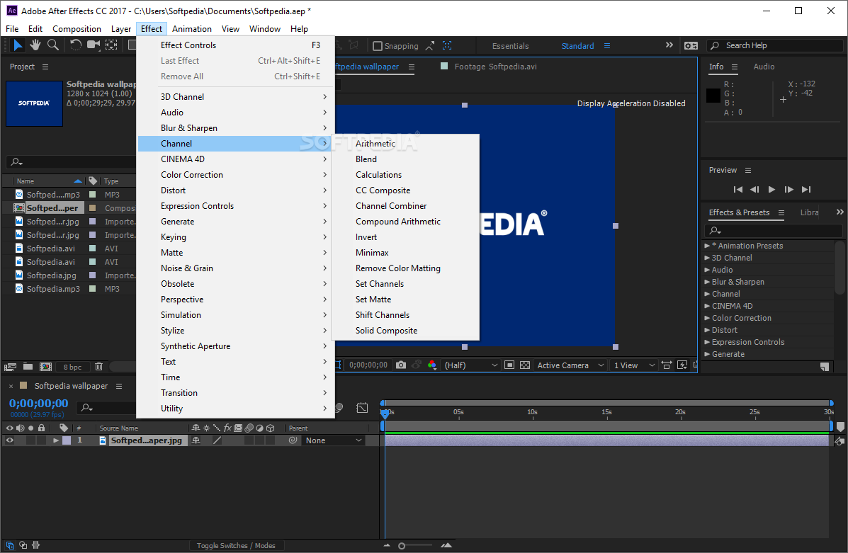Screen dimensions: 848x553
Task: Choose Shift Channels from submenu
Action: pyautogui.click(x=406, y=315)
